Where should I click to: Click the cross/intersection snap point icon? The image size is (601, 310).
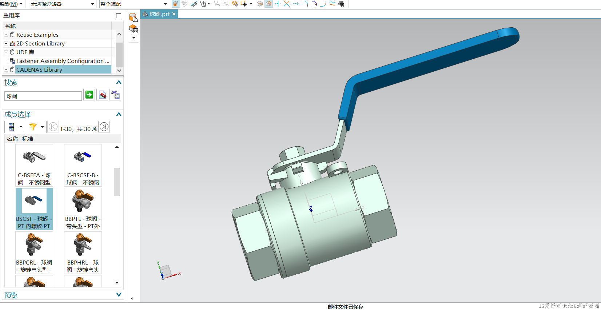(287, 4)
